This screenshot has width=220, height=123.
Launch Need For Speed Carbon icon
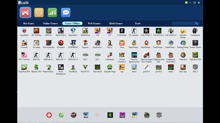coord(134,55)
